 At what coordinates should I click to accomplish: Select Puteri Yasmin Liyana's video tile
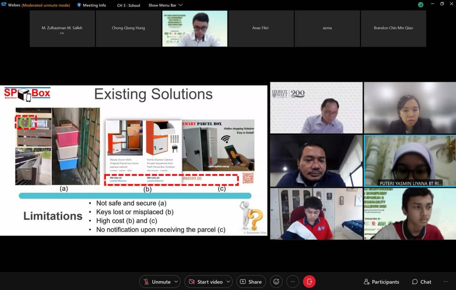tap(410, 161)
